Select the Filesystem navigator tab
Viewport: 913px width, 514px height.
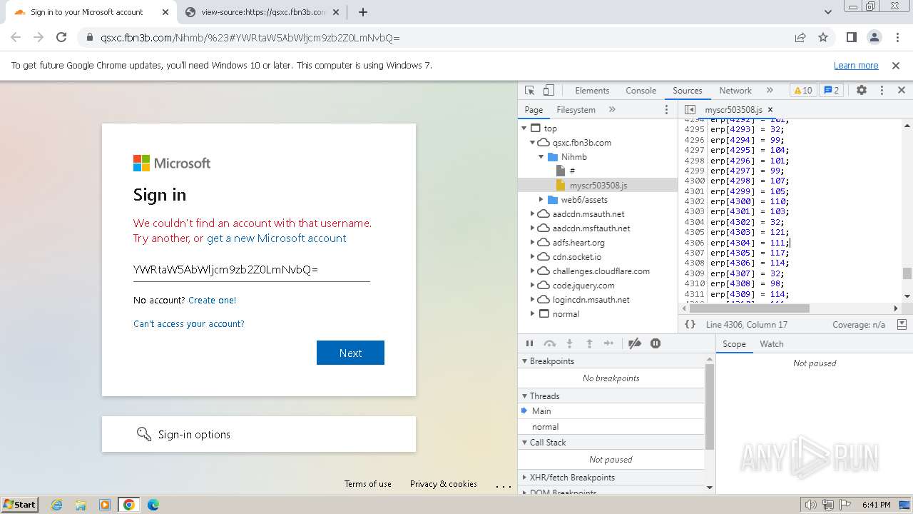click(x=576, y=110)
